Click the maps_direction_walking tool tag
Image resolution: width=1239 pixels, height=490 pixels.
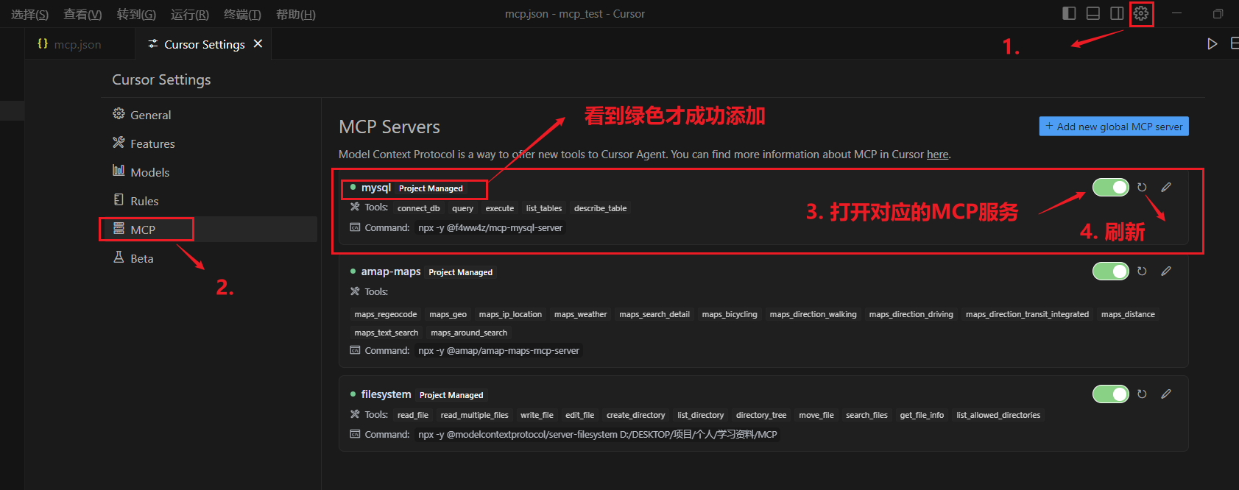[813, 314]
